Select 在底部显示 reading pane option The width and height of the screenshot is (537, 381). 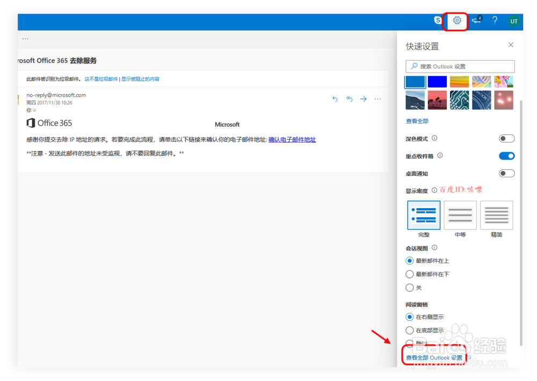click(x=409, y=330)
